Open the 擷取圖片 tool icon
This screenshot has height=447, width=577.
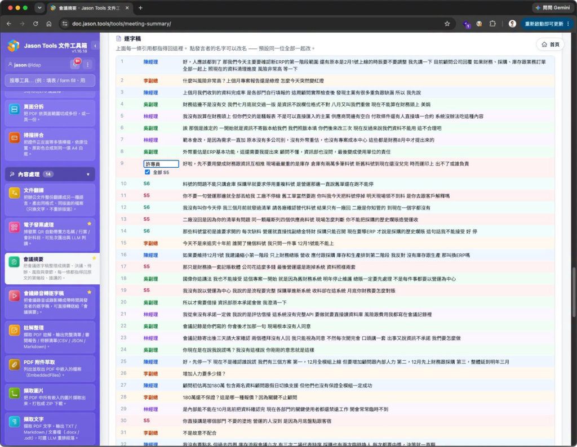14,394
